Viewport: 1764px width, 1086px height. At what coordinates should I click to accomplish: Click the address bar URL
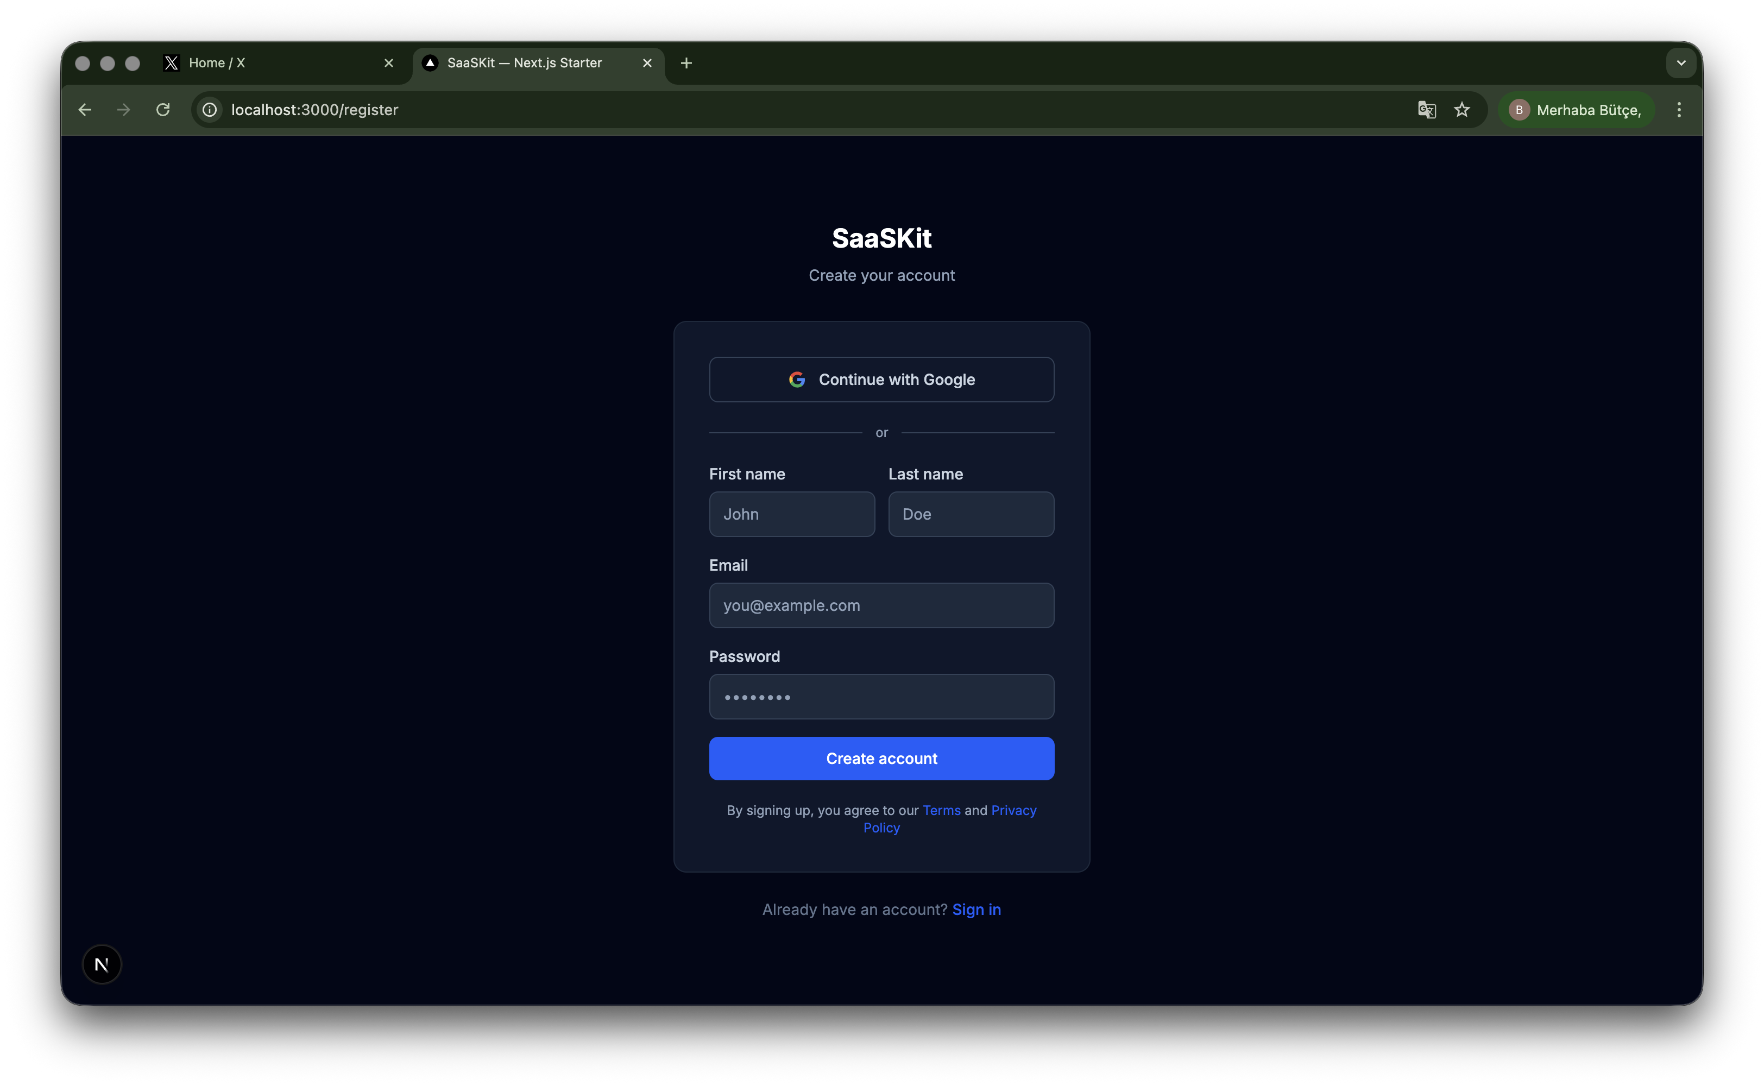tap(314, 110)
